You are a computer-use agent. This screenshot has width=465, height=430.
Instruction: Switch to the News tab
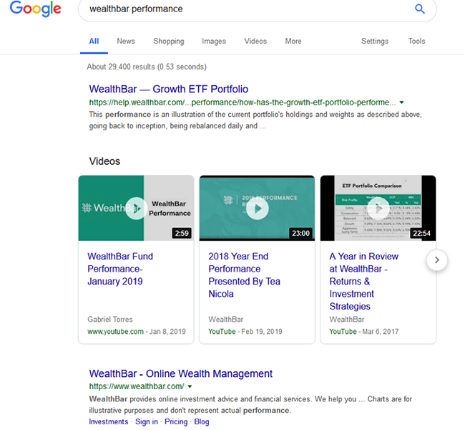coord(126,42)
